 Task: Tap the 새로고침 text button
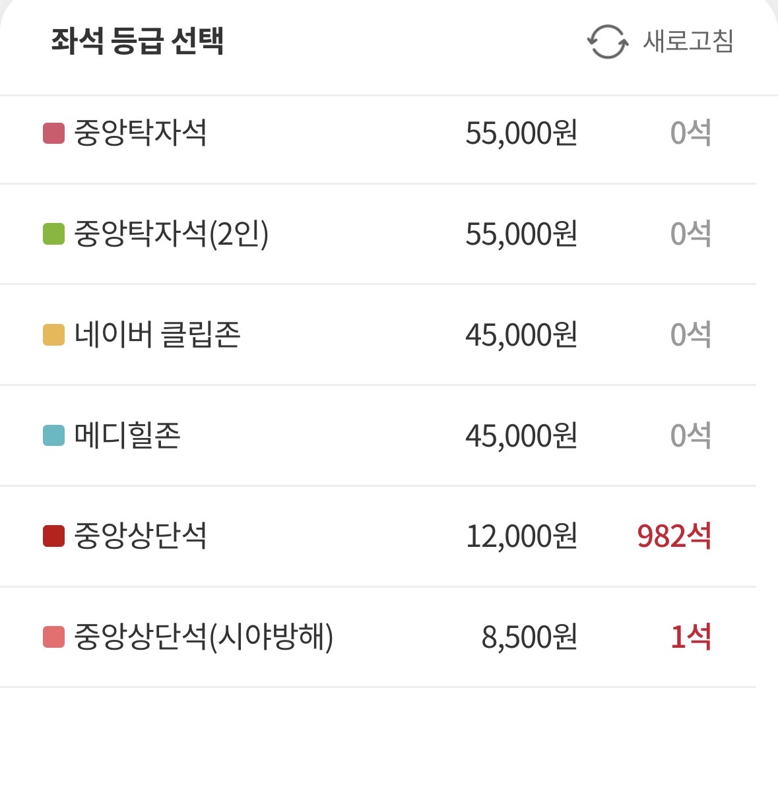[688, 42]
